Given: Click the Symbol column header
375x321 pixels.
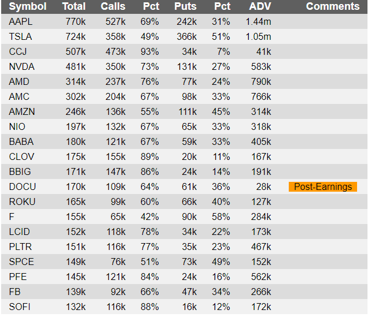Looking at the screenshot, I should [28, 6].
